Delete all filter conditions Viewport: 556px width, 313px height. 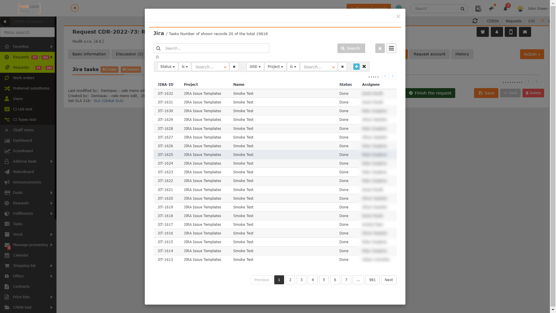[364, 67]
